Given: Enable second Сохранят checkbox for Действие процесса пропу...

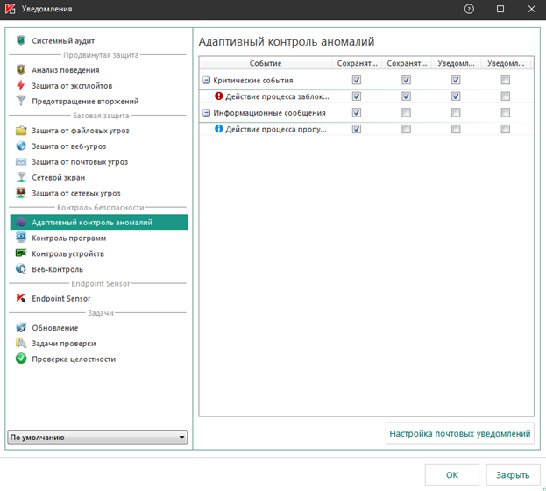Looking at the screenshot, I should 406,129.
